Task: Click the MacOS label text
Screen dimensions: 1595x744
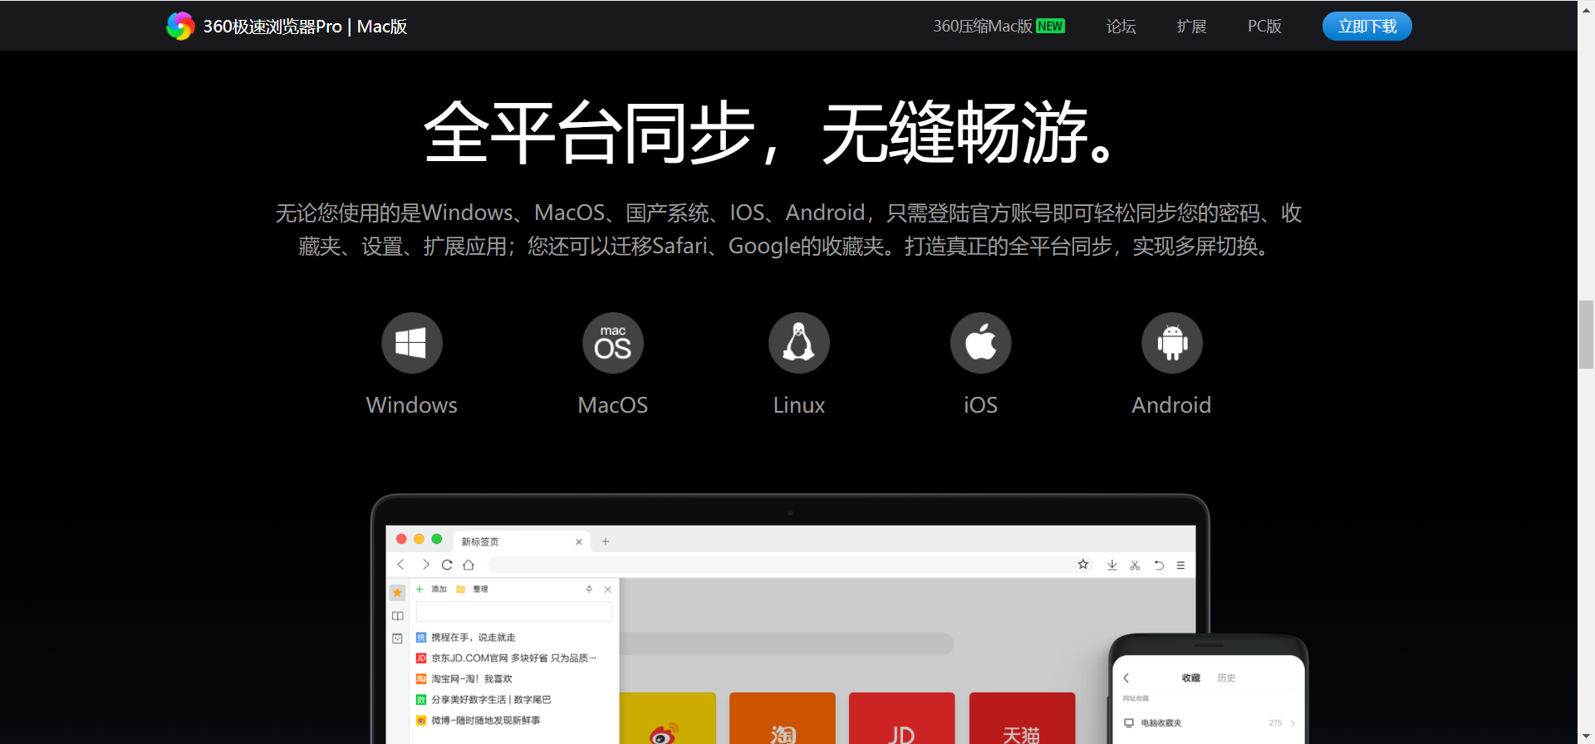Action: [x=613, y=405]
